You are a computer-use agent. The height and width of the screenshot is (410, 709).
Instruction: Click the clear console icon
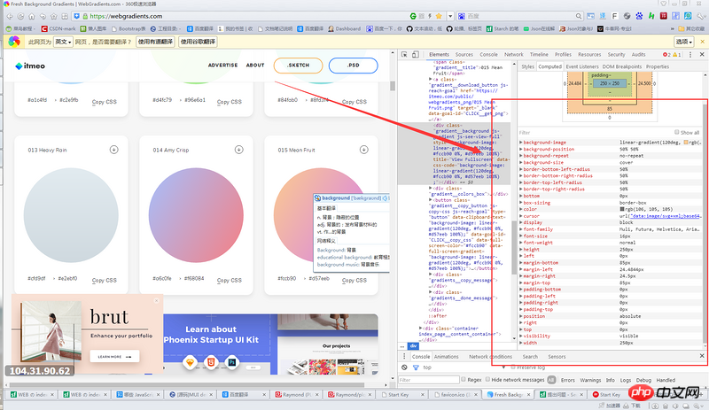(x=404, y=367)
